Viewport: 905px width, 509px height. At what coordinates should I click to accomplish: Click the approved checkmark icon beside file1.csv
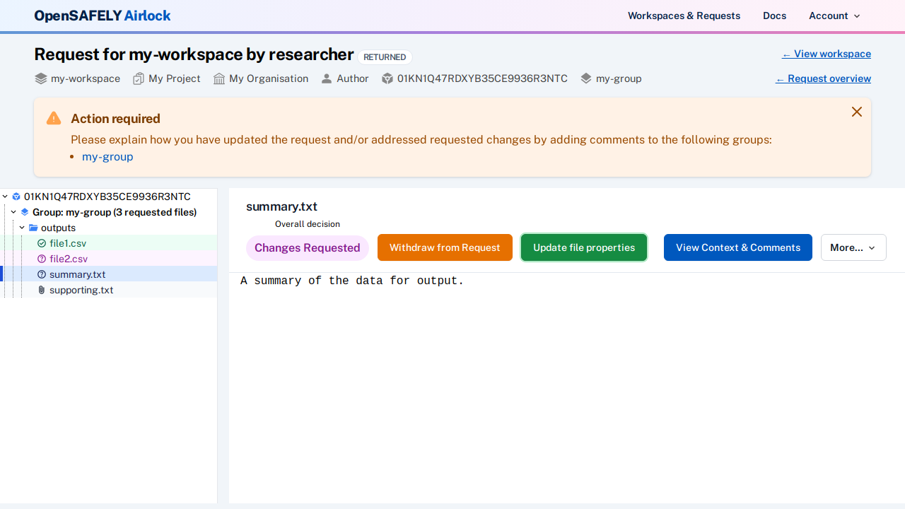42,243
